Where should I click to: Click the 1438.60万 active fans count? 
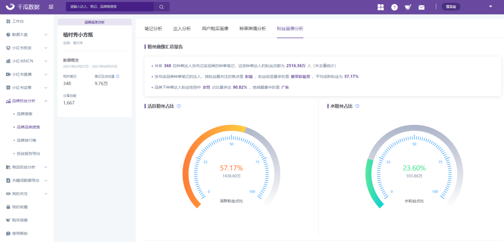pos(231,176)
